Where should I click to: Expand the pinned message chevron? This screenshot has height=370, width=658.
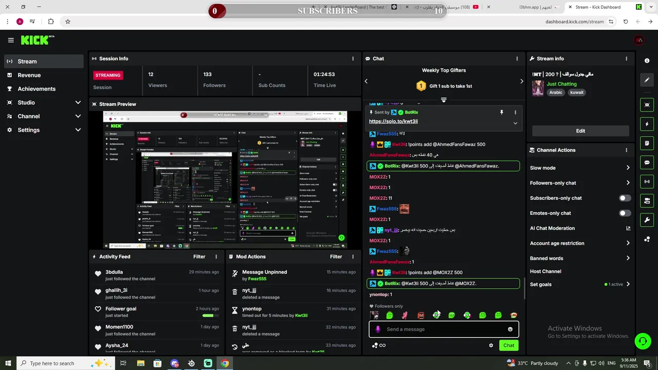point(515,123)
